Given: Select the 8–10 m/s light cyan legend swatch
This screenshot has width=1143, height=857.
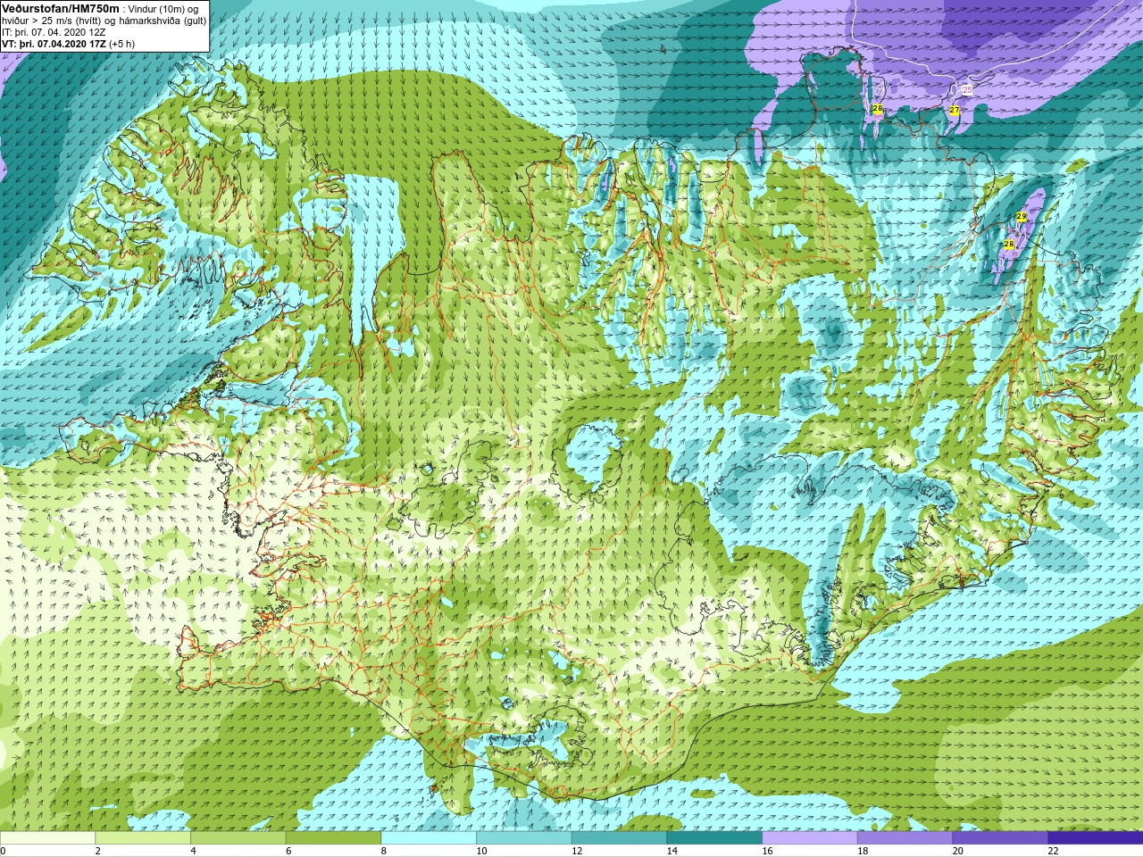Looking at the screenshot, I should tap(429, 838).
